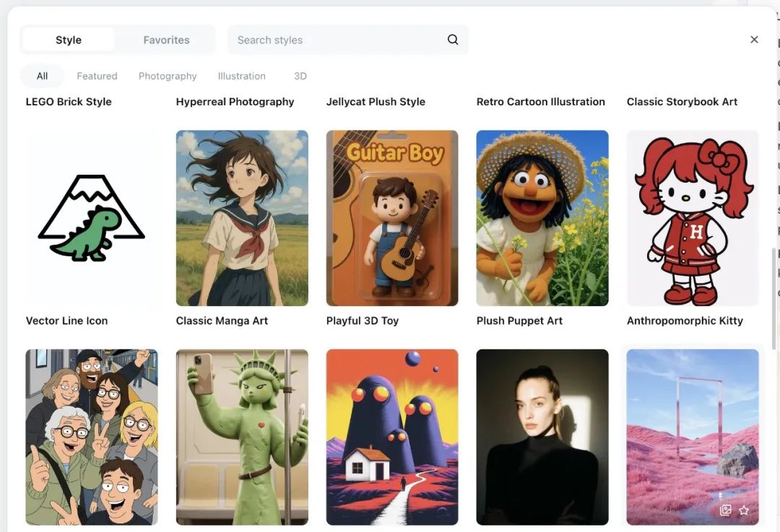Select the Plush Puppet Art thumbnail
Image resolution: width=780 pixels, height=532 pixels.
coord(542,218)
